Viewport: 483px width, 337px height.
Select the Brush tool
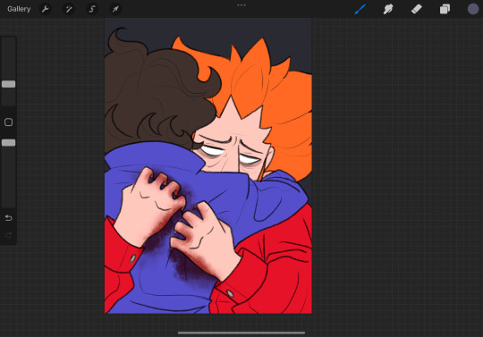[x=360, y=9]
